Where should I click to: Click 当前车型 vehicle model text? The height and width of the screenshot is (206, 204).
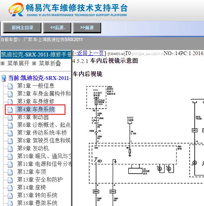41,39
